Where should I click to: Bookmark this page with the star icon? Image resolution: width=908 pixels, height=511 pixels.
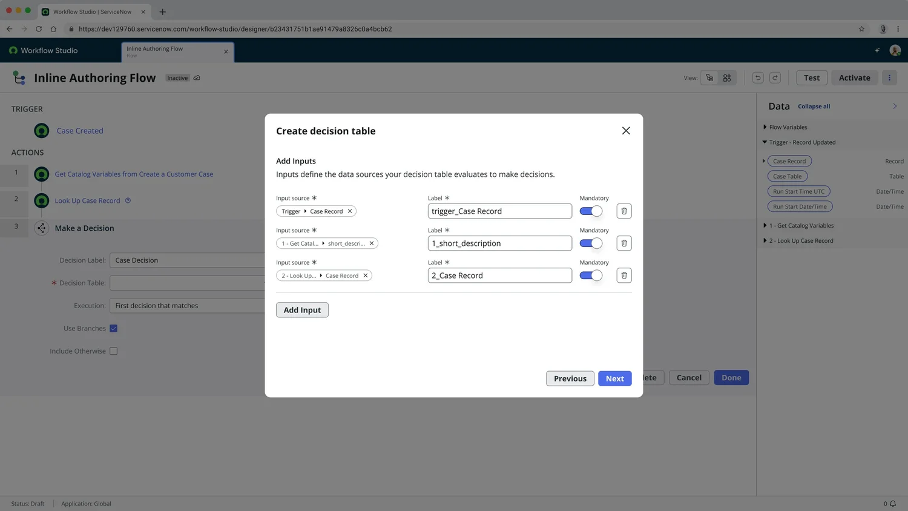(x=861, y=29)
